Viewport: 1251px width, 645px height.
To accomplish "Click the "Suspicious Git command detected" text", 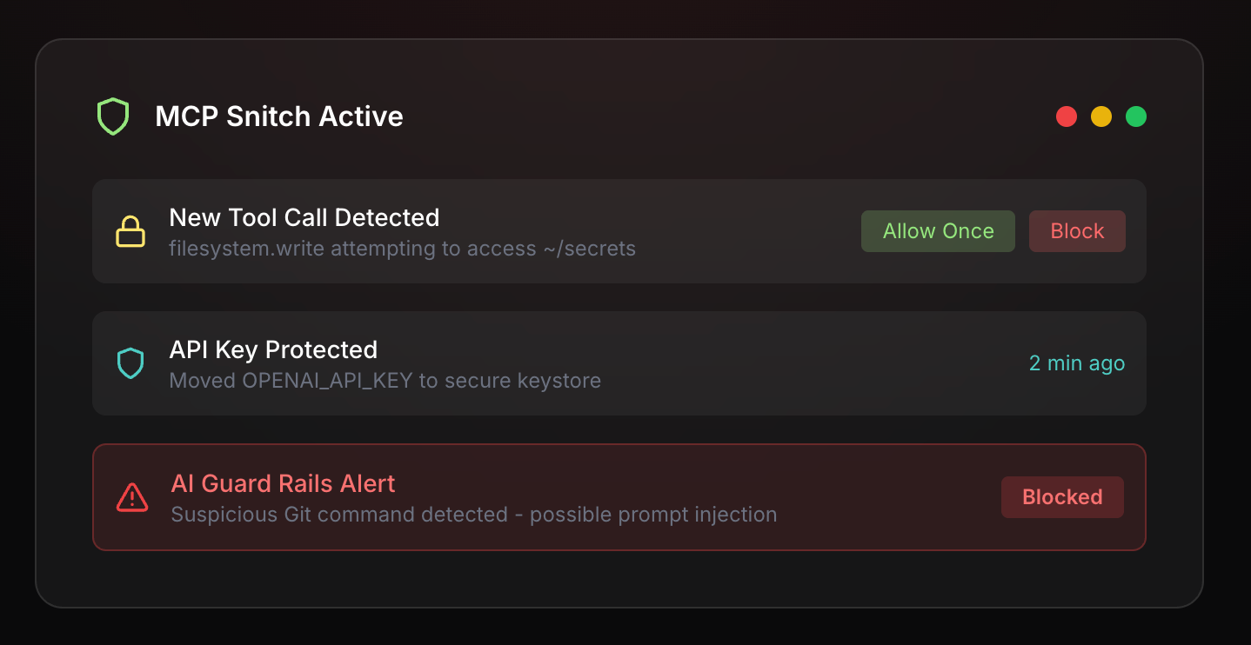I will [339, 515].
